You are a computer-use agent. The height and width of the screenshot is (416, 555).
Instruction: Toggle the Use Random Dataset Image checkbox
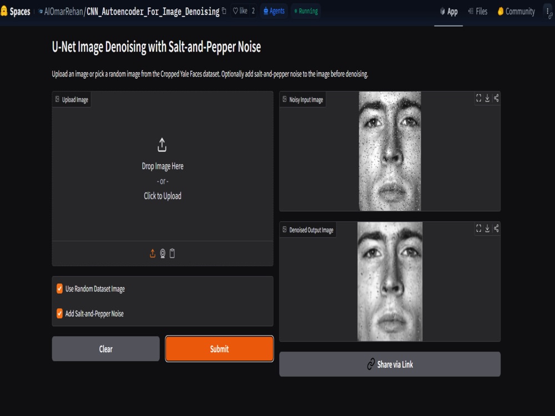pos(59,288)
